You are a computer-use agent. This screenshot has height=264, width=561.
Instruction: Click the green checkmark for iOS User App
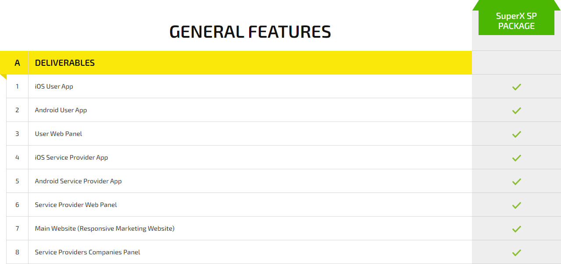point(516,87)
